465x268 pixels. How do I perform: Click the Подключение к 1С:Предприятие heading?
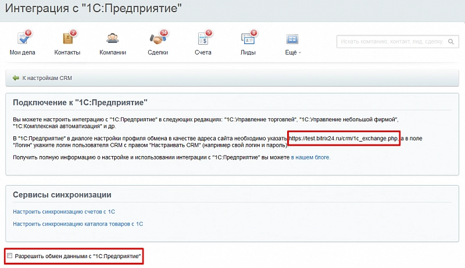[80, 102]
